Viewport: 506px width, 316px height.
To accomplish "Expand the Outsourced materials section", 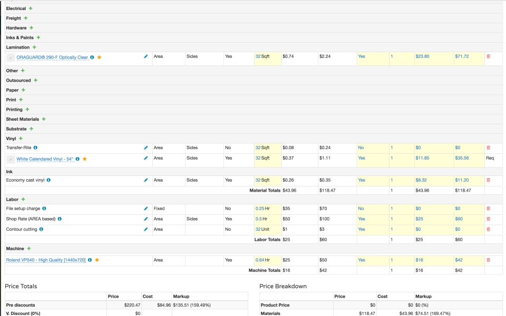I will tap(35, 80).
